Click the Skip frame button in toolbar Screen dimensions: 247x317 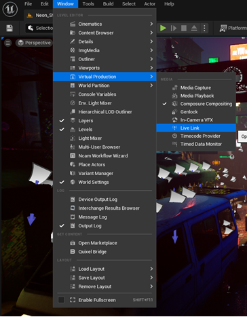coord(174,28)
